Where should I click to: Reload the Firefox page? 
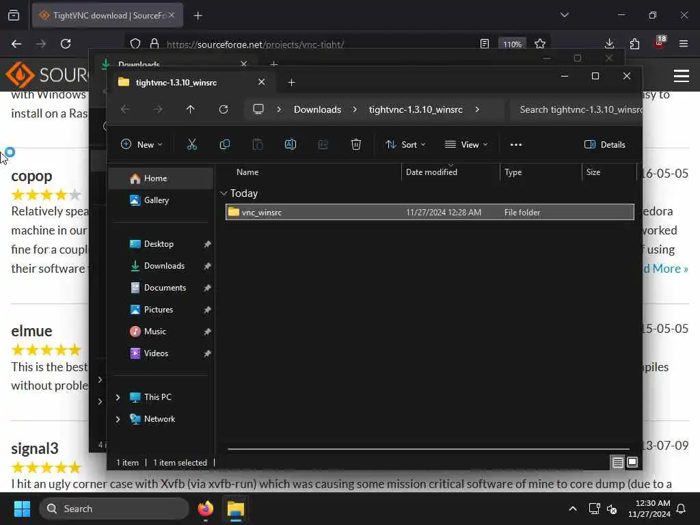click(66, 44)
